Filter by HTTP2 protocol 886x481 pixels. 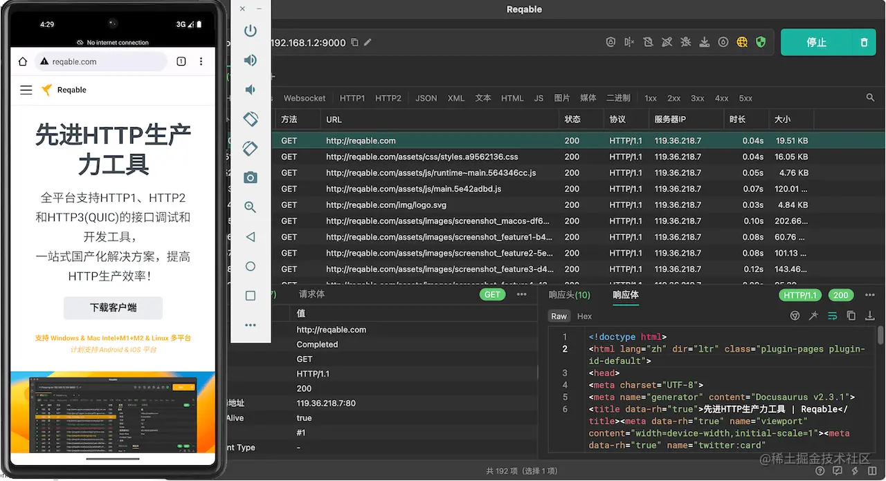click(388, 98)
